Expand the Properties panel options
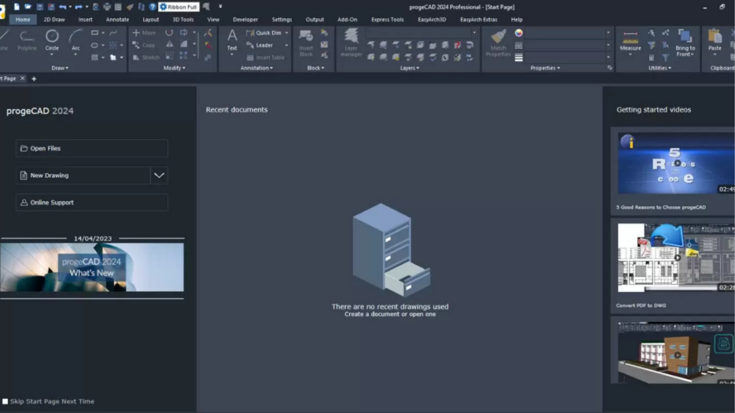The width and height of the screenshot is (735, 413). 545,67
